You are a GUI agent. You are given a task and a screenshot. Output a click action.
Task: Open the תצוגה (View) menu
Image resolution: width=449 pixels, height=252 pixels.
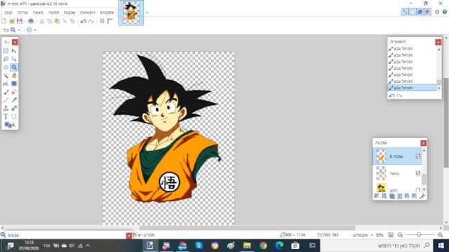point(38,12)
